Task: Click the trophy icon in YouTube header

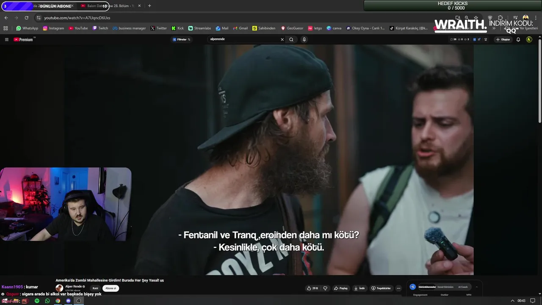Action: click(486, 39)
